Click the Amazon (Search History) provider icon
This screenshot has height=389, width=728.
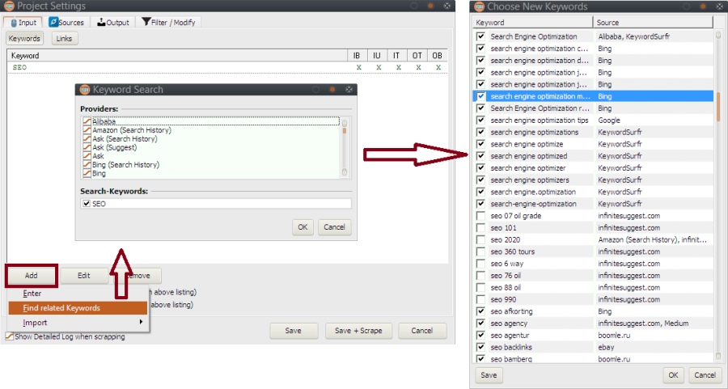87,130
